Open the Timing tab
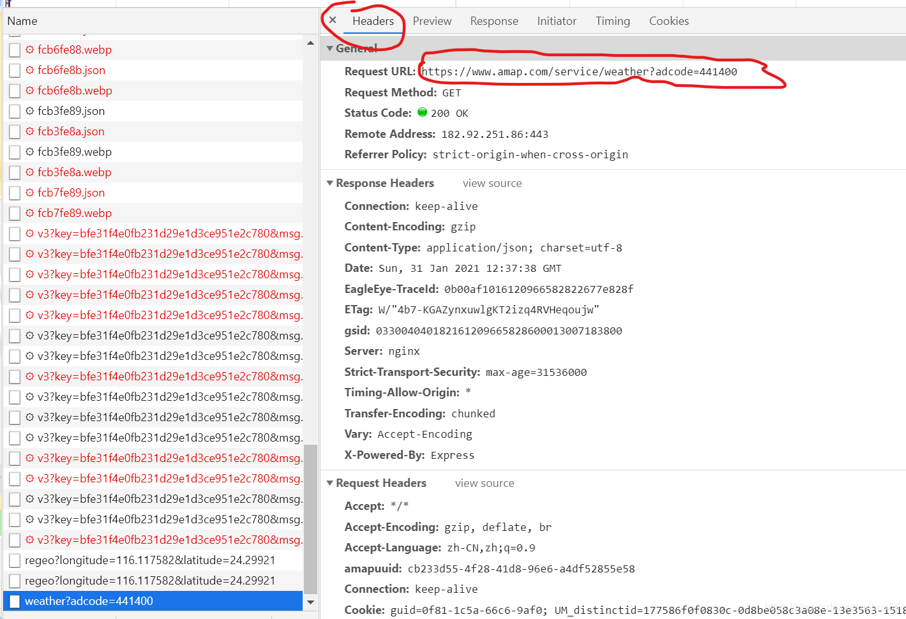The width and height of the screenshot is (906, 619). pyautogui.click(x=613, y=21)
